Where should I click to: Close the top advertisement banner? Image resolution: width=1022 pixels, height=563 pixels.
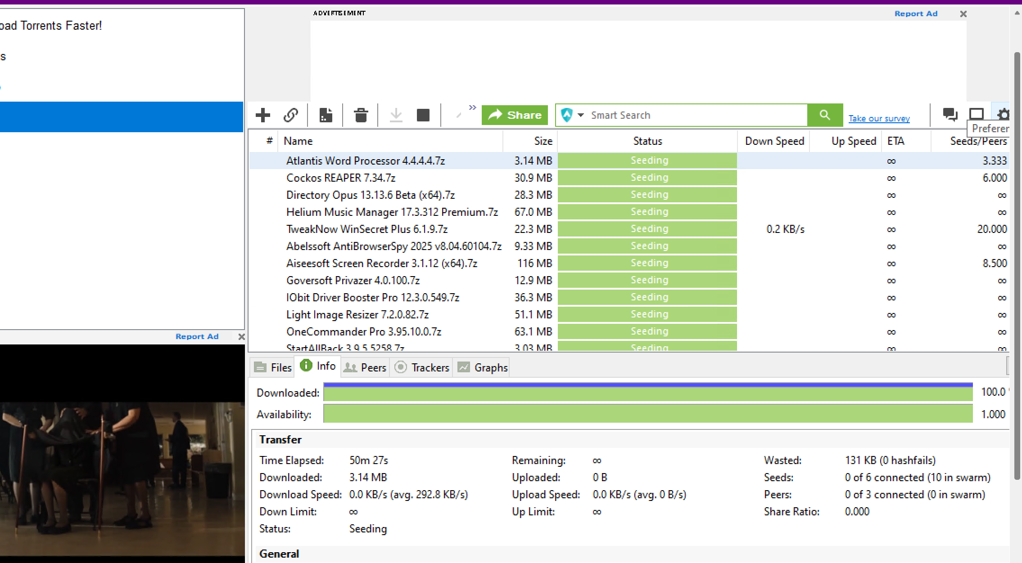click(963, 14)
